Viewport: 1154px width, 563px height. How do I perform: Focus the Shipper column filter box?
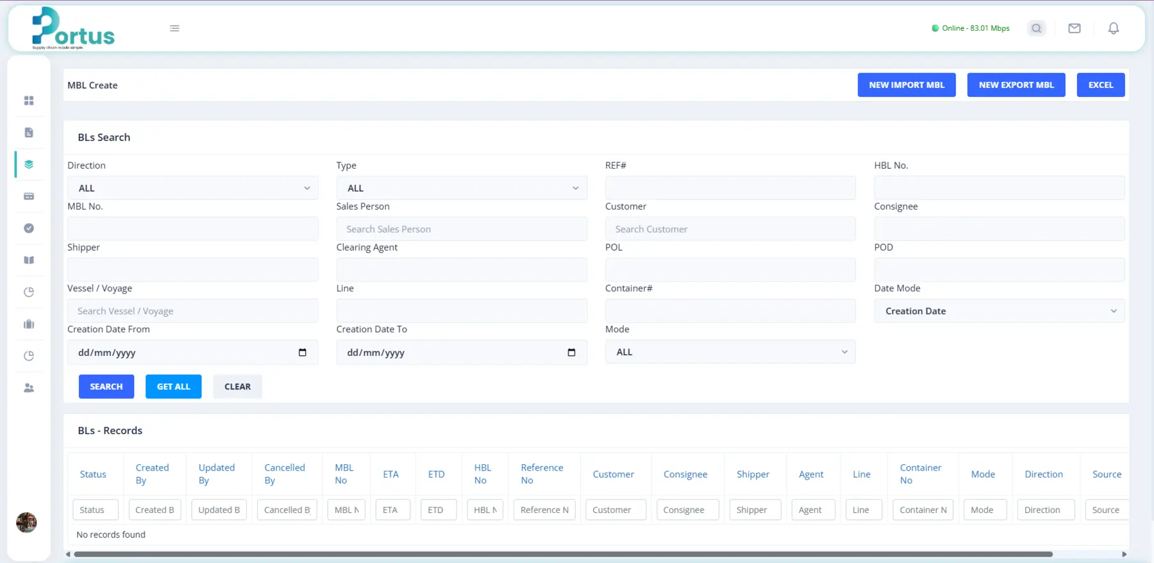pos(755,510)
